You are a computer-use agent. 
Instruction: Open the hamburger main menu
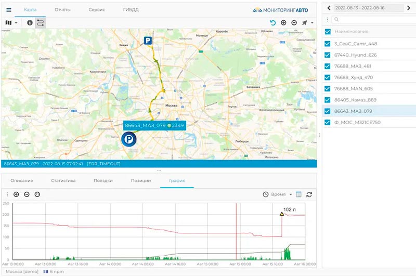coord(8,10)
